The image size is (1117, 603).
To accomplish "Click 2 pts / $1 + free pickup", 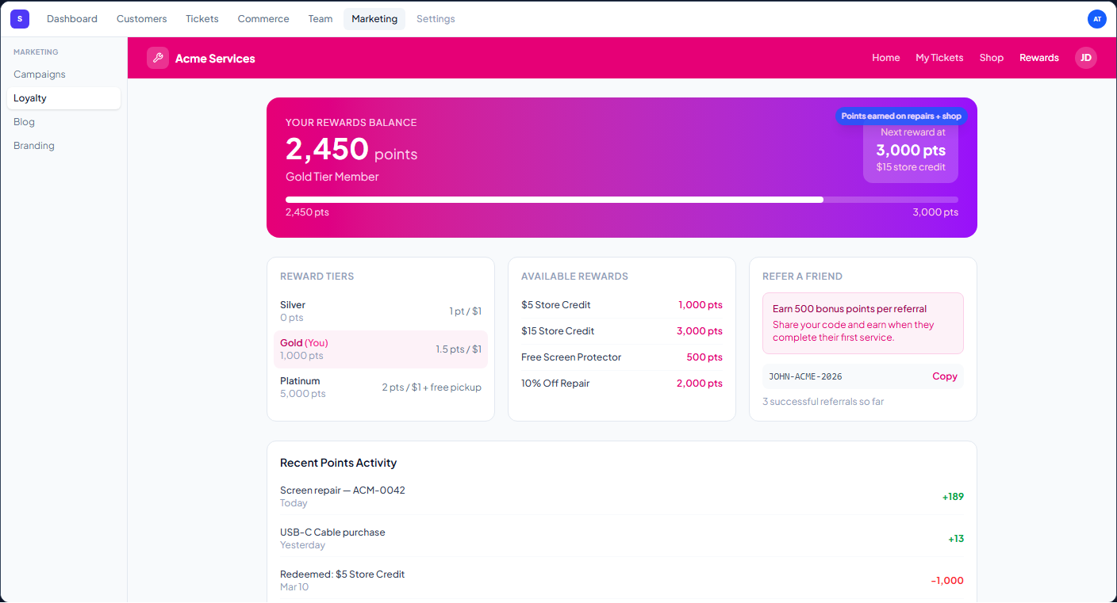I will pyautogui.click(x=432, y=387).
